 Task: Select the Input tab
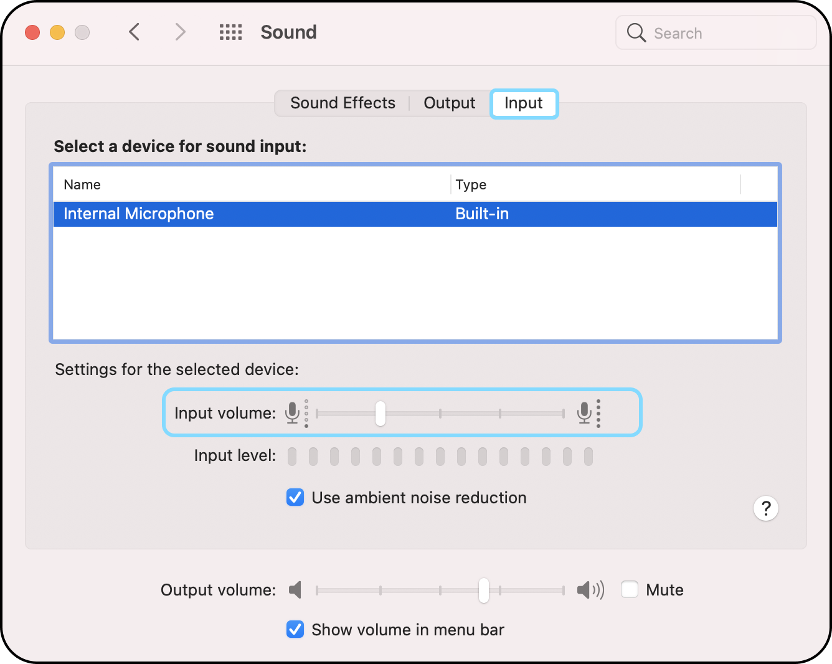523,103
